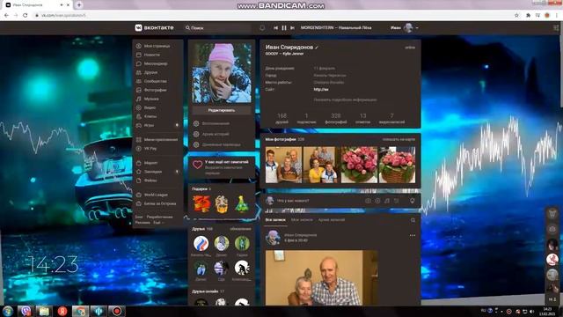Select the Архив записей tab
The image size is (563, 317).
click(x=332, y=219)
